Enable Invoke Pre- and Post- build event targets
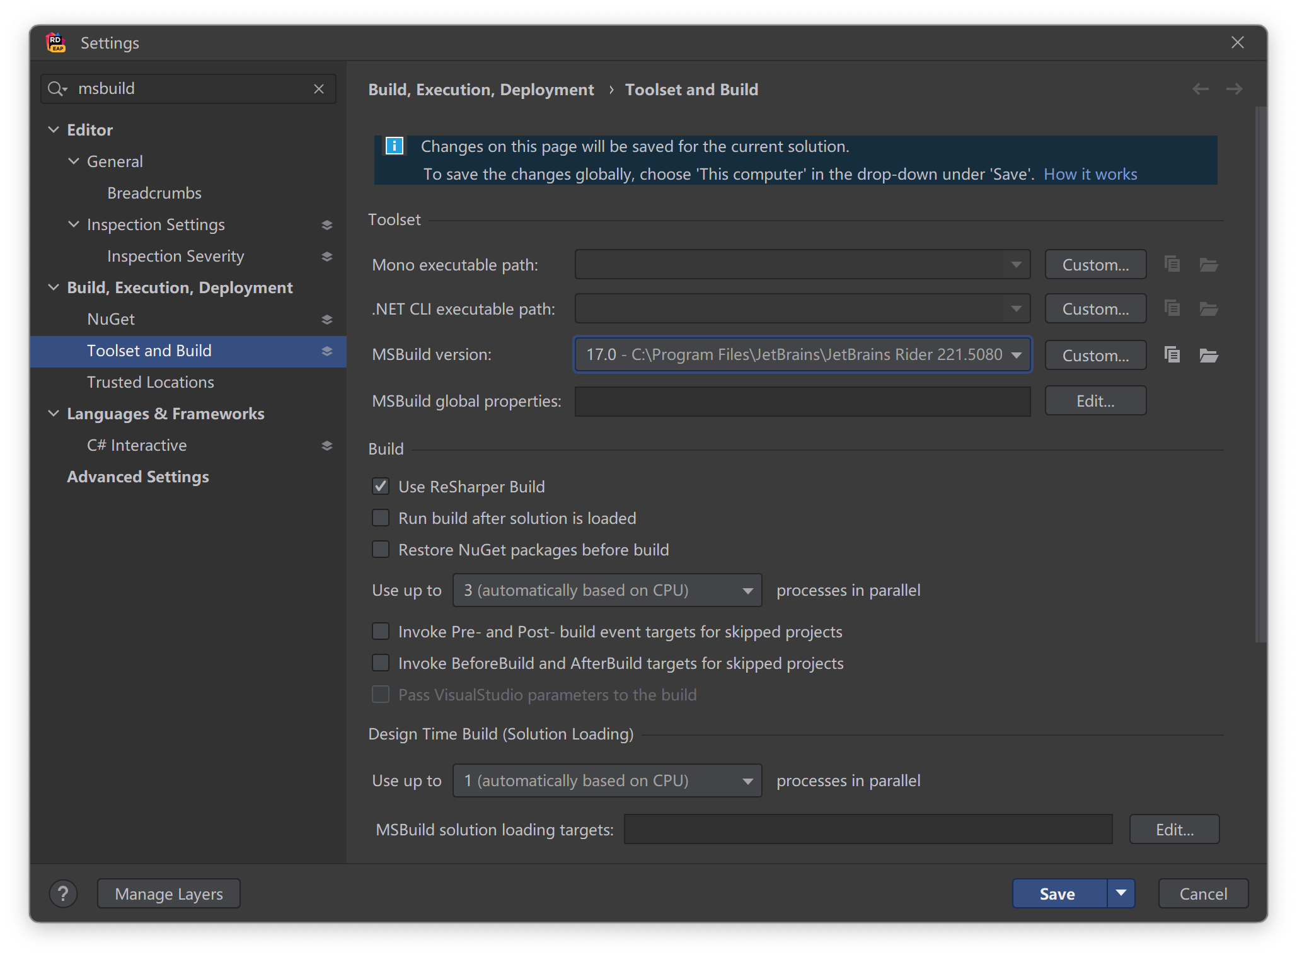Image resolution: width=1297 pixels, height=957 pixels. click(x=381, y=631)
